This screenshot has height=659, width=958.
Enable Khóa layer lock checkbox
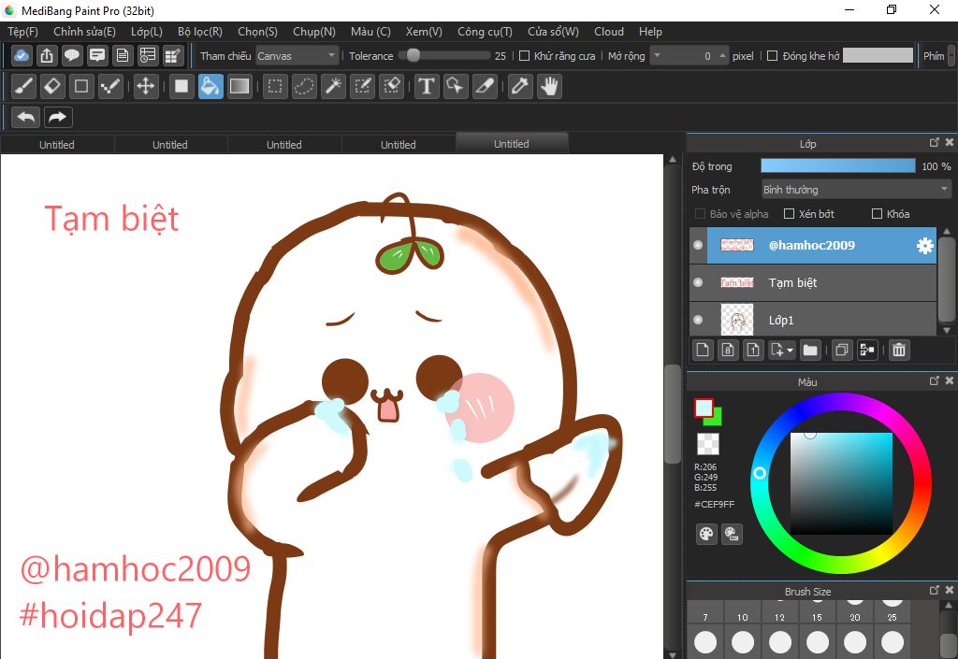click(x=877, y=213)
